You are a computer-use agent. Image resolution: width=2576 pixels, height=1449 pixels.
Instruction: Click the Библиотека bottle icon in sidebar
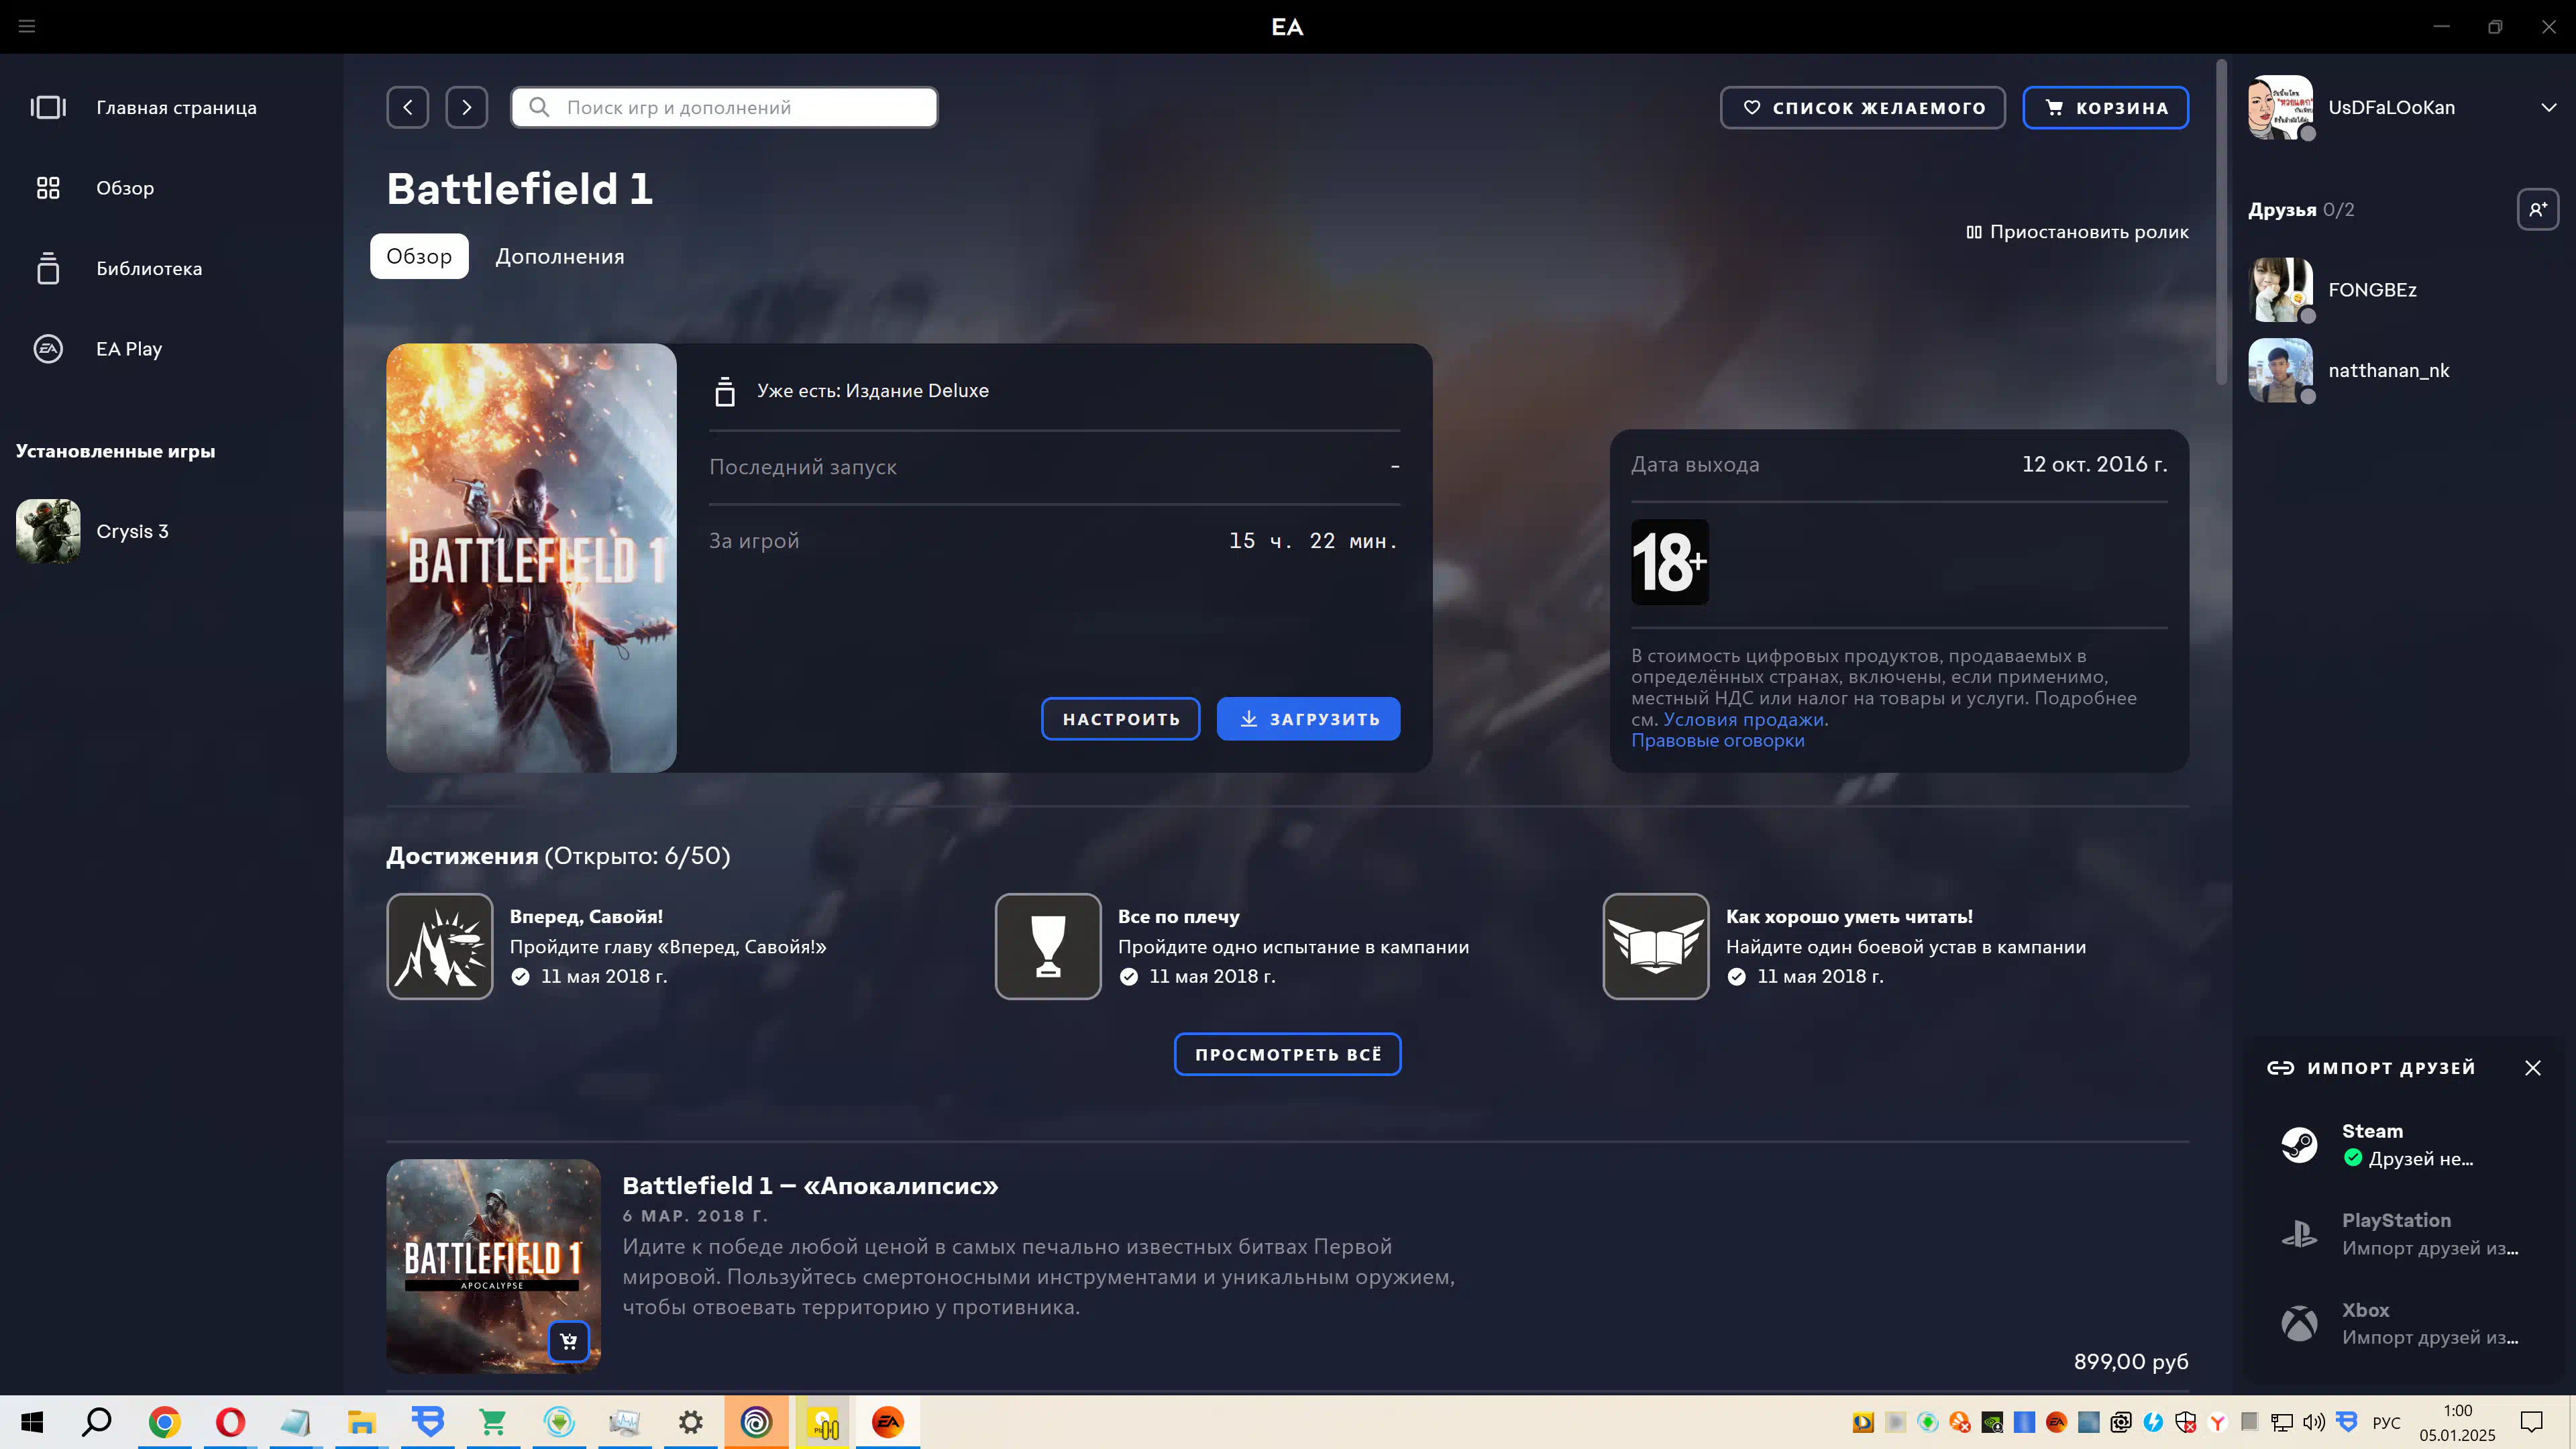point(48,268)
